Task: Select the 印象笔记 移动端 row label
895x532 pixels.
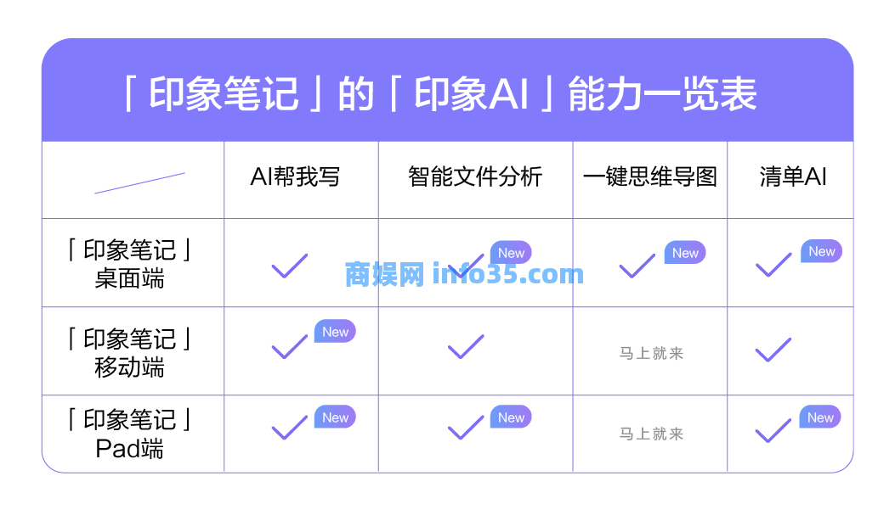Action: [x=130, y=352]
